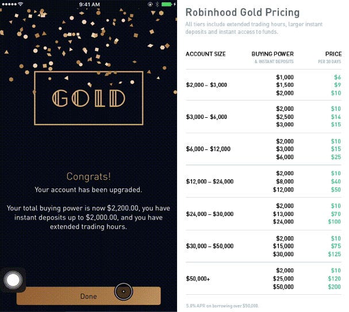Tap the AssistiveTouch floating home icon
This screenshot has height=312, width=349.
coord(13,280)
